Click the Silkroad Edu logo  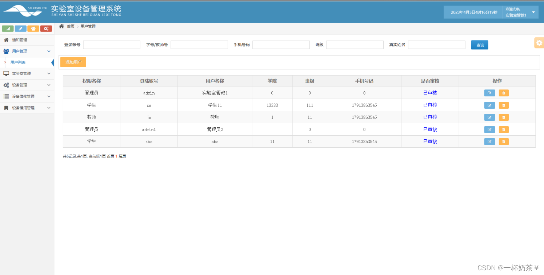(x=25, y=11)
